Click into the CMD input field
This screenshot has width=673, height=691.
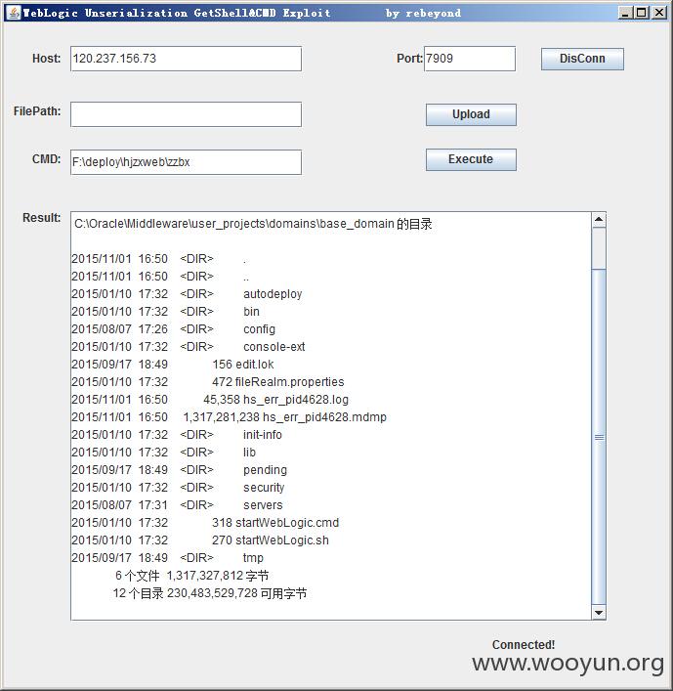186,162
